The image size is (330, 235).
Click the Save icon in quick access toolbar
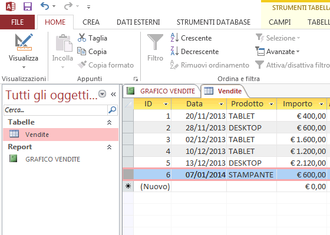28,6
